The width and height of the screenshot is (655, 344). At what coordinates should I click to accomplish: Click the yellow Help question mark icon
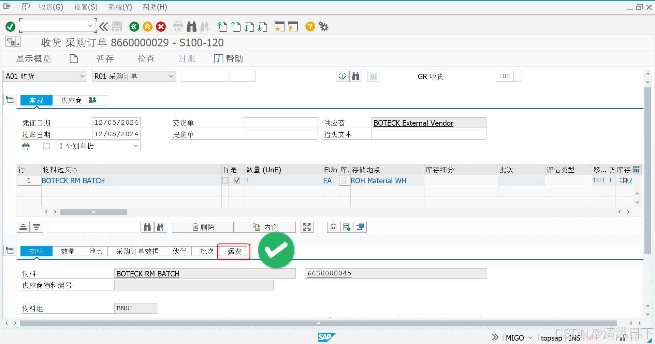(310, 26)
